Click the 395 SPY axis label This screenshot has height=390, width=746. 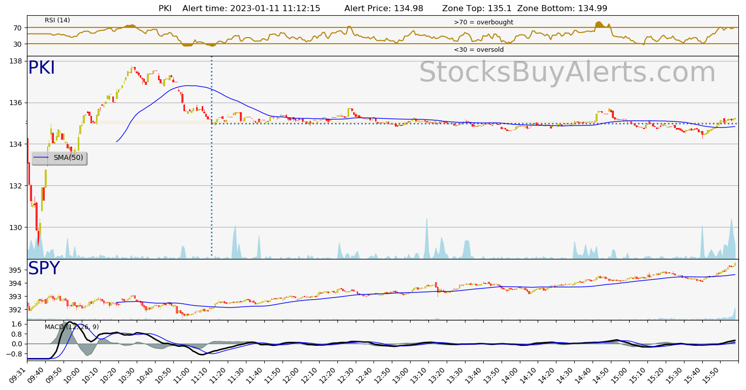tap(16, 270)
